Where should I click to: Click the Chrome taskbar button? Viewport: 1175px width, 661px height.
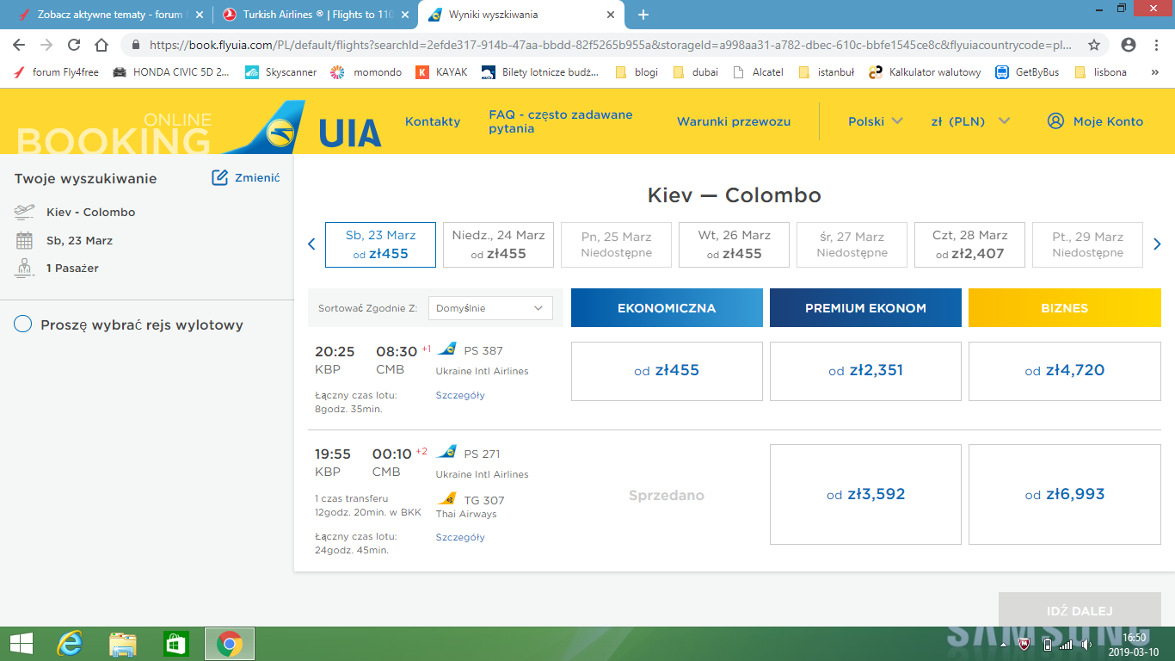[x=229, y=644]
